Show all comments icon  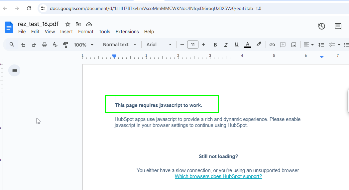[338, 26]
